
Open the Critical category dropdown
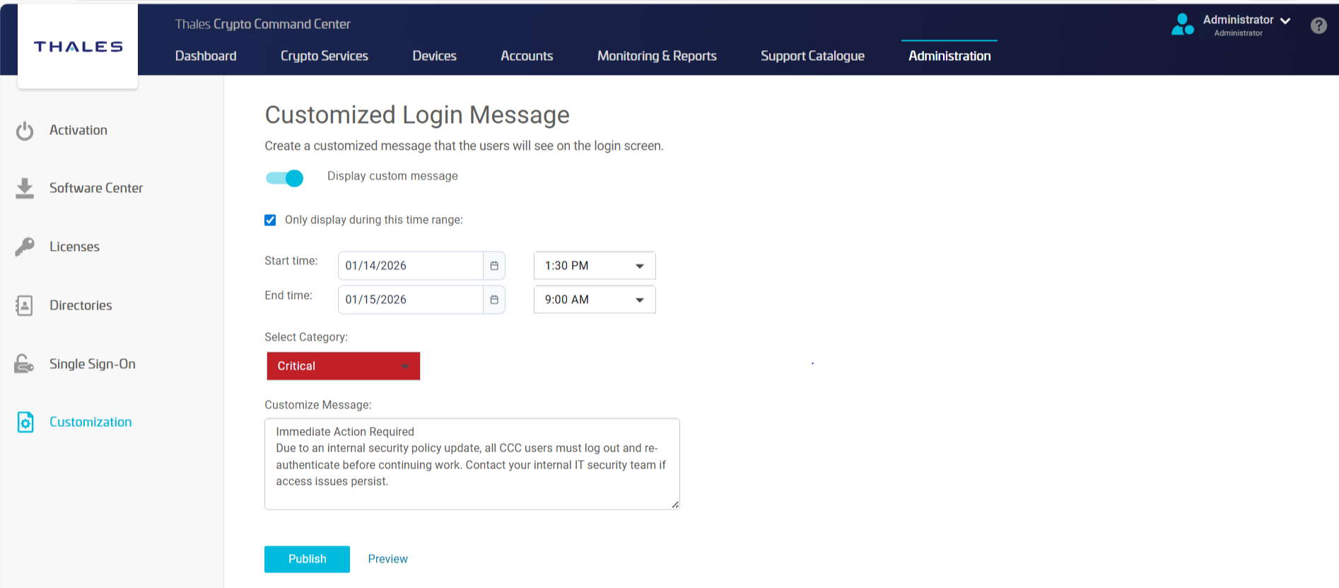[x=344, y=366]
